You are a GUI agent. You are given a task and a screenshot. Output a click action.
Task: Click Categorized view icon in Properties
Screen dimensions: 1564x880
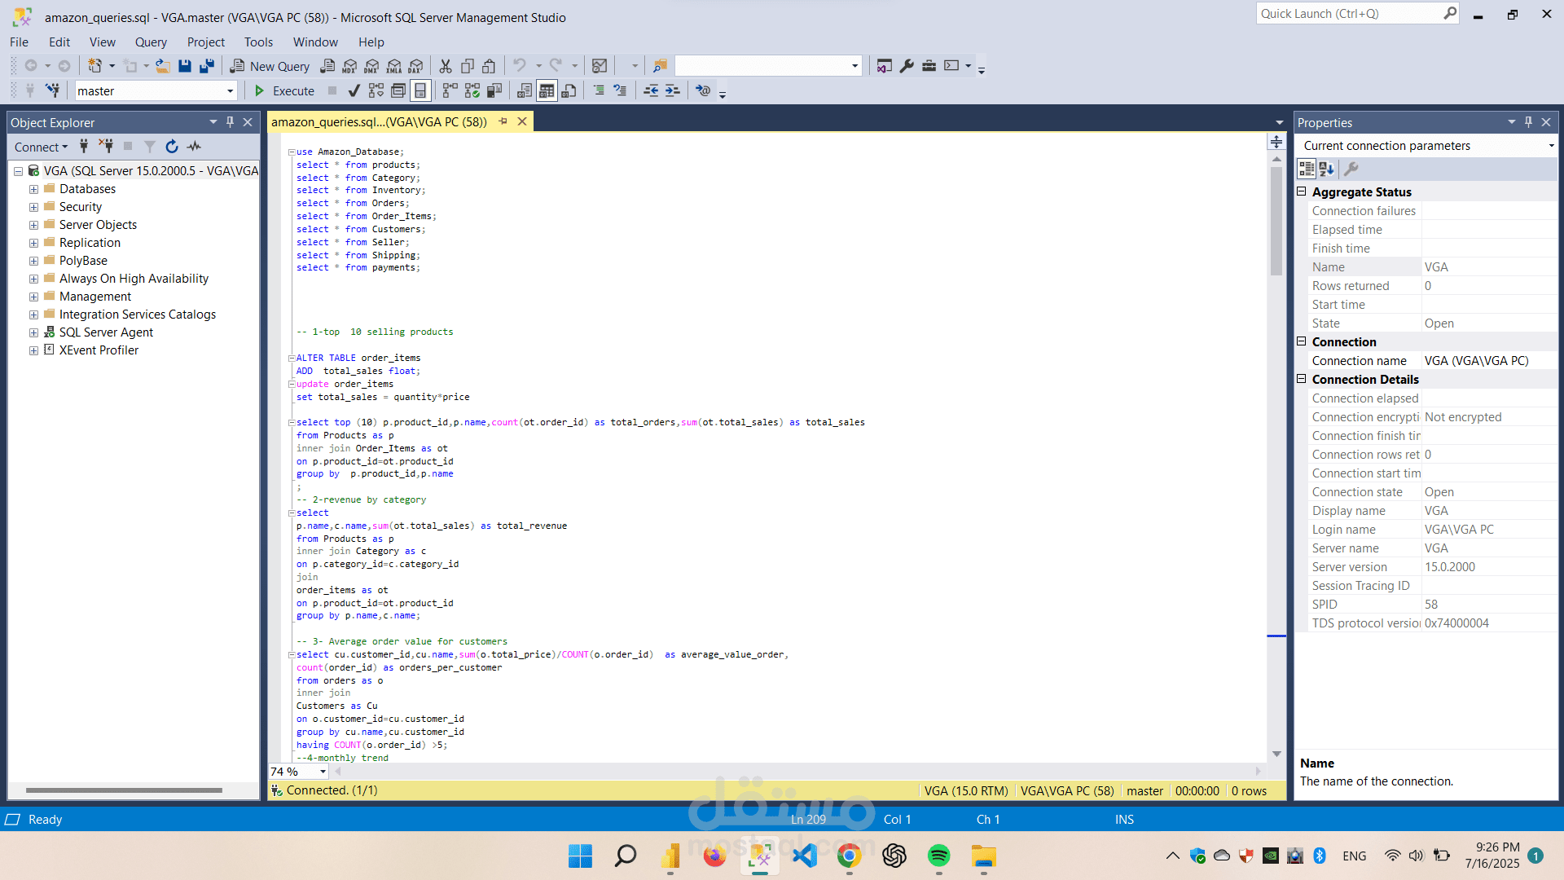1307,169
